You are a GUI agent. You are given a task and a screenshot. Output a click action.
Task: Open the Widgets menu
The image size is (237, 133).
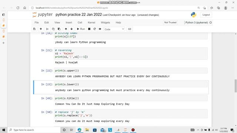105,23
